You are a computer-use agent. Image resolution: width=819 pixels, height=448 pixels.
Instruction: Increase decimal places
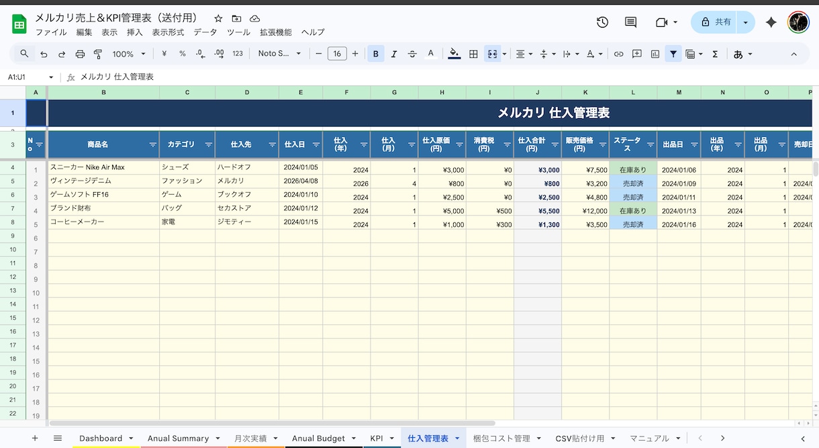219,54
